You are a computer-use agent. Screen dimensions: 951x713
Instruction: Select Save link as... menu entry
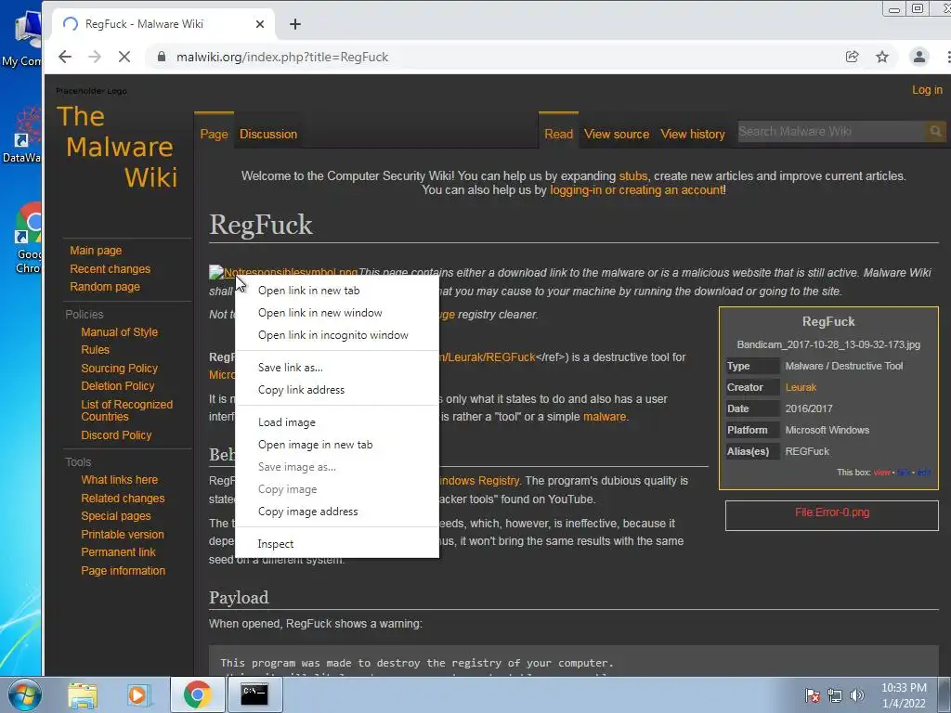tap(290, 368)
